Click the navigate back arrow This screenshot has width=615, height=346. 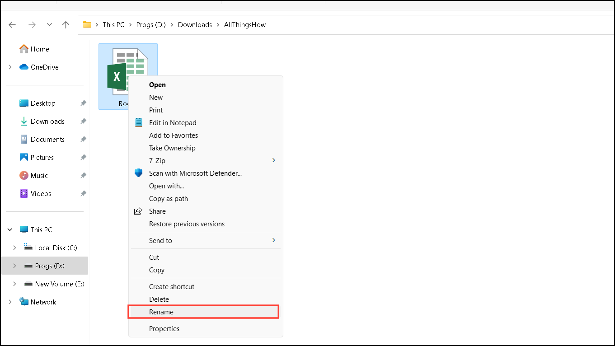[x=12, y=24]
